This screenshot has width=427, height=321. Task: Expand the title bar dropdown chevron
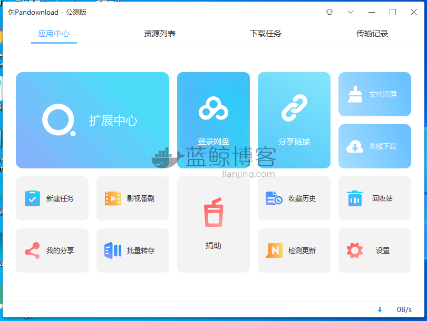(351, 12)
